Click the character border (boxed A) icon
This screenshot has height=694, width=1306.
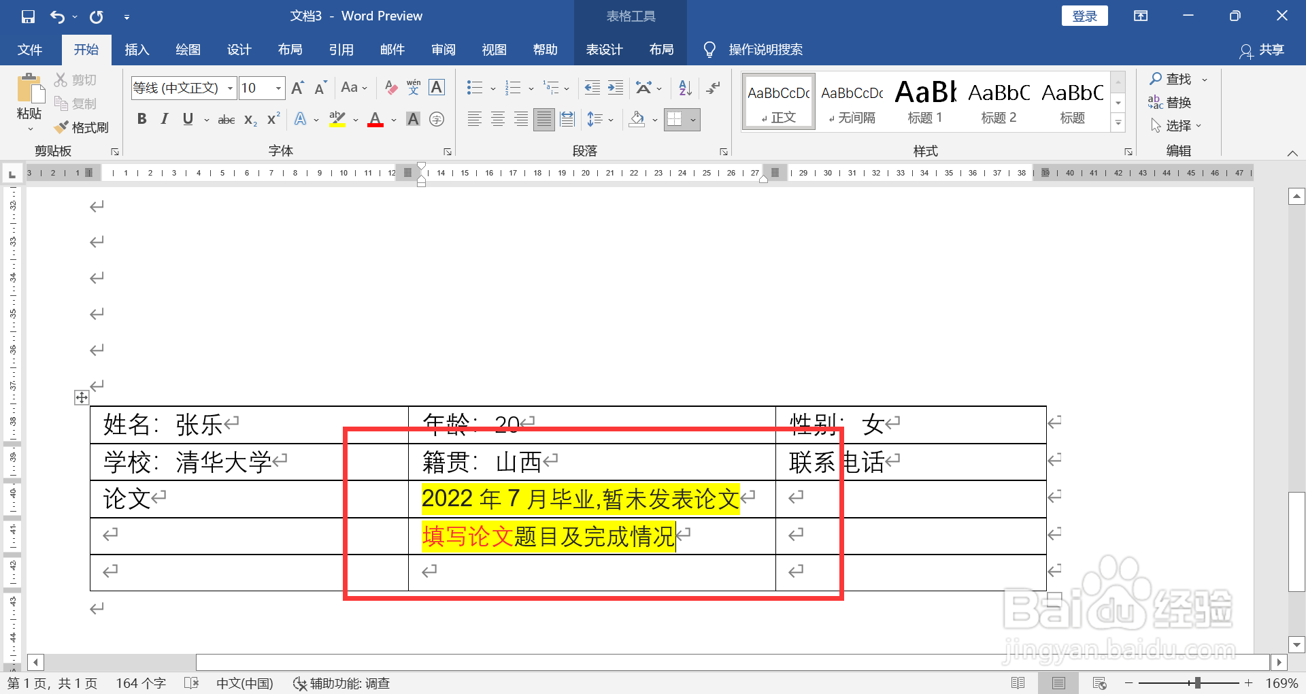tap(437, 88)
